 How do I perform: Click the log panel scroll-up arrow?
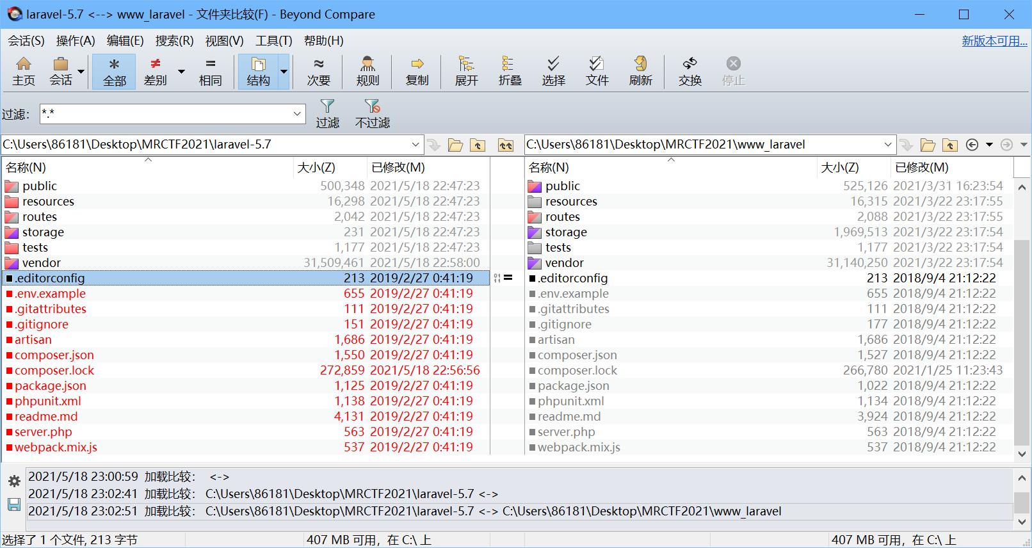(1022, 477)
